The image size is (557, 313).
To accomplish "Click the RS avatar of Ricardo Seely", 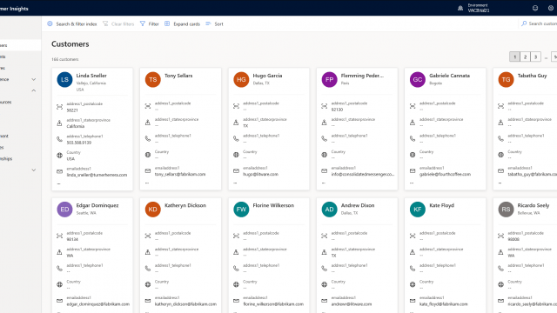I will [x=506, y=210].
